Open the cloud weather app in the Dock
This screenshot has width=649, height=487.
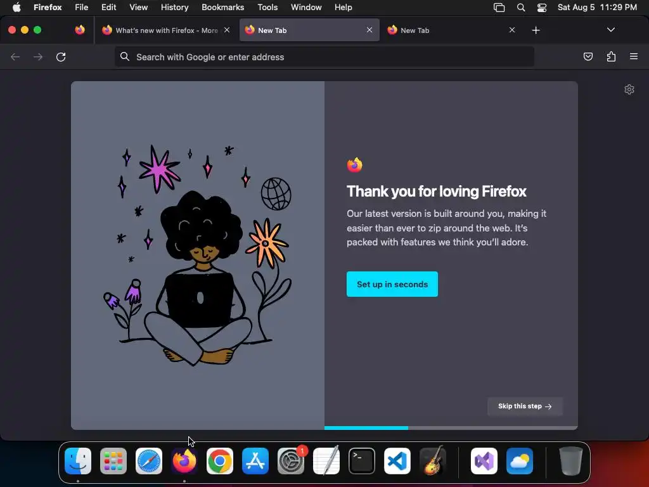click(520, 461)
